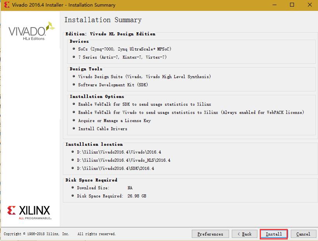Select the Enable WebTalk for SDK entry

click(x=144, y=104)
